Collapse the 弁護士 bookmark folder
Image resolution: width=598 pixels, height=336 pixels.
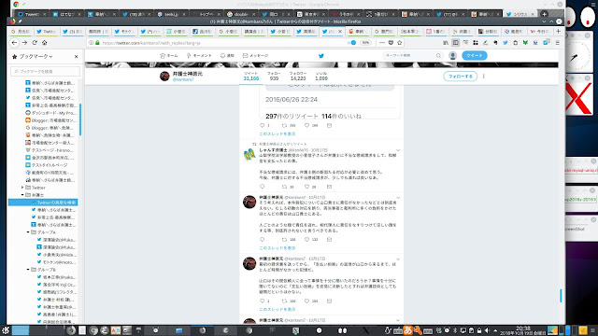[22, 195]
